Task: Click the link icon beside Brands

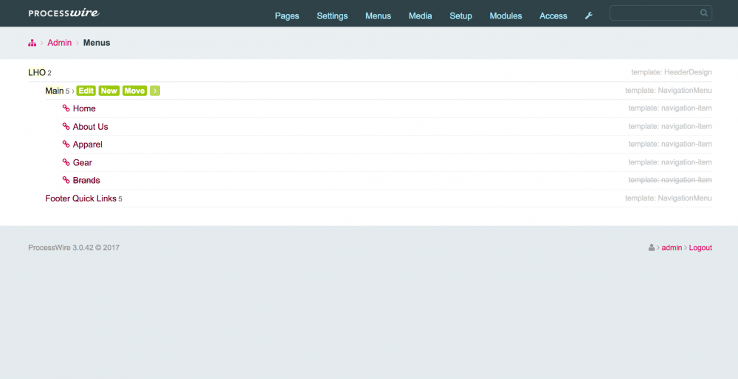Action: (66, 181)
